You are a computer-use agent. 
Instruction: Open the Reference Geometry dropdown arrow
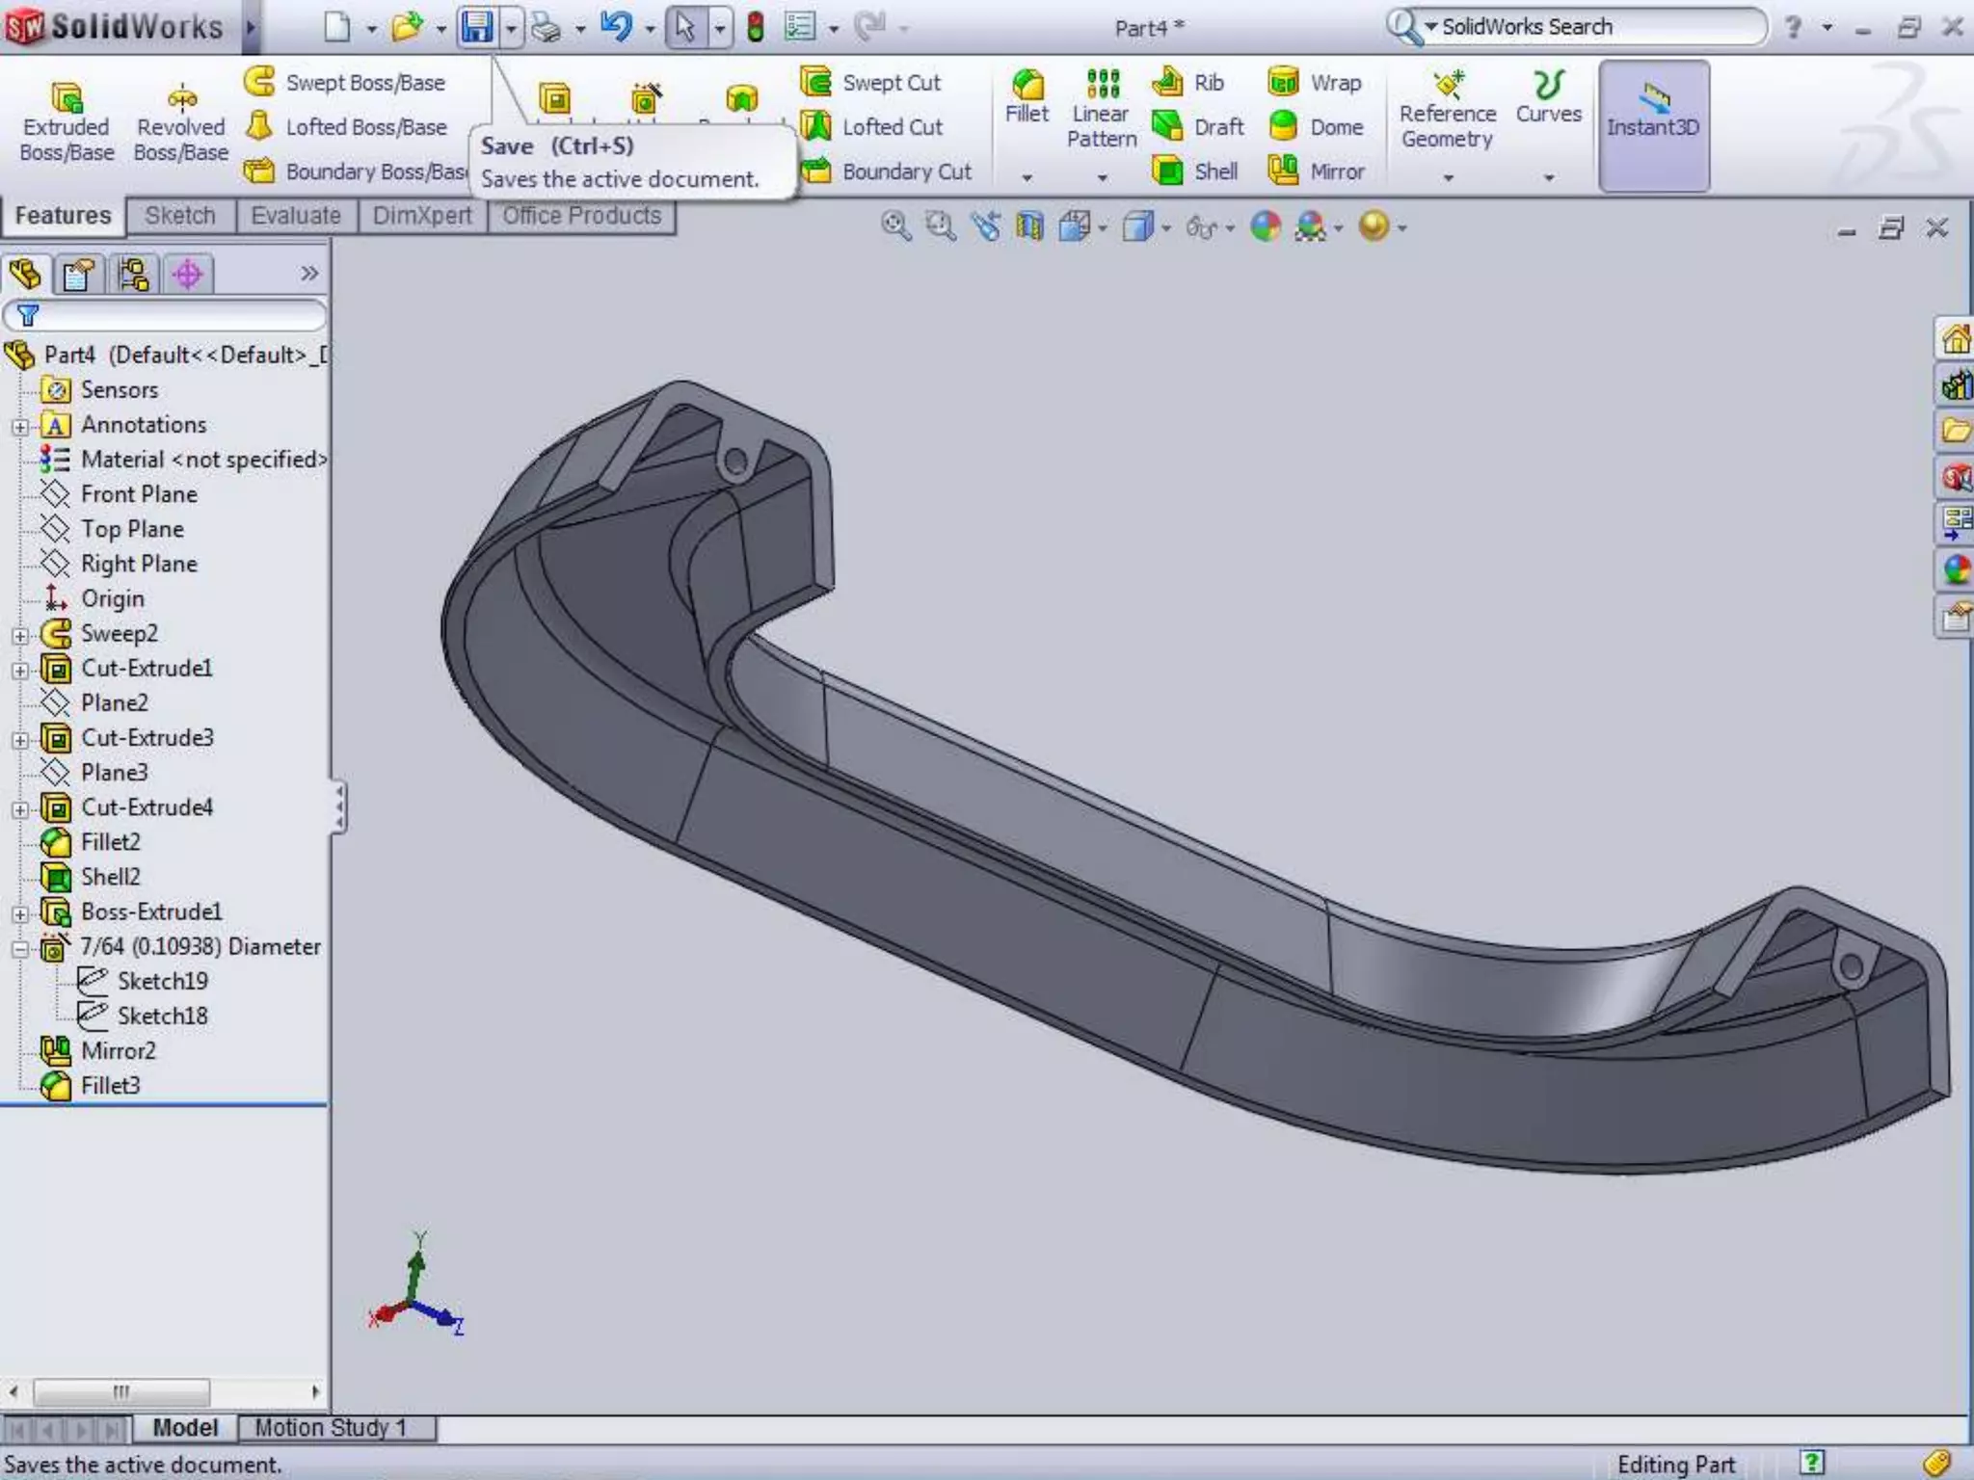click(1448, 178)
